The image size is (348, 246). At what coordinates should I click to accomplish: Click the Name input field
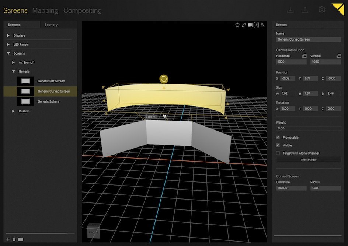(x=309, y=39)
